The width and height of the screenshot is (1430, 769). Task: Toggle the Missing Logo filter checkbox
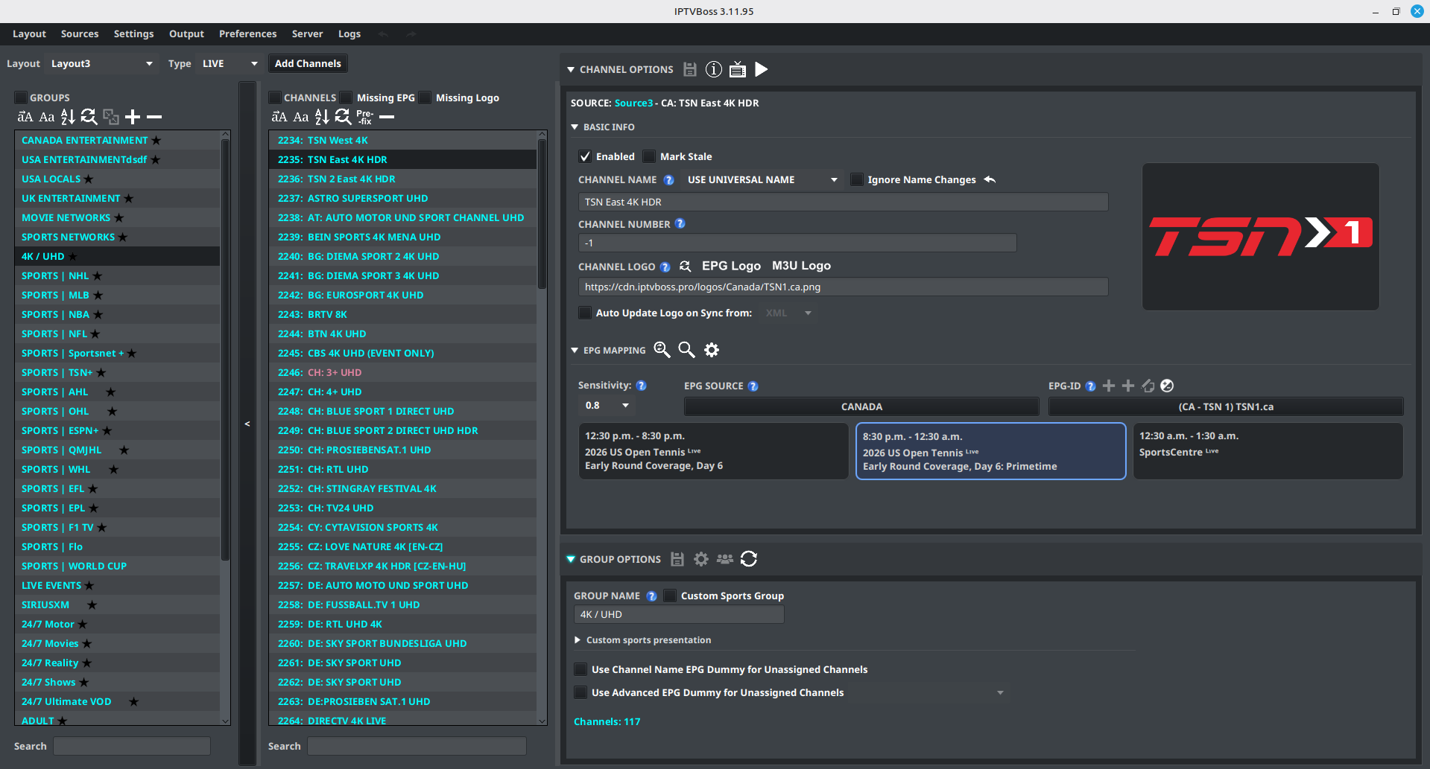click(x=425, y=98)
